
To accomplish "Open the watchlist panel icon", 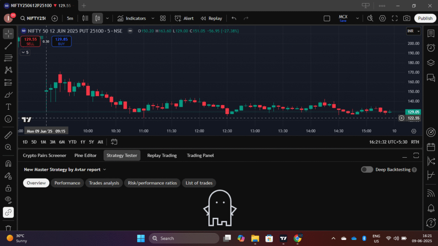I will [431, 33].
